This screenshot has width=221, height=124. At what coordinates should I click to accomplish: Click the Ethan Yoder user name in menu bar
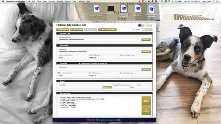tap(206, 1)
